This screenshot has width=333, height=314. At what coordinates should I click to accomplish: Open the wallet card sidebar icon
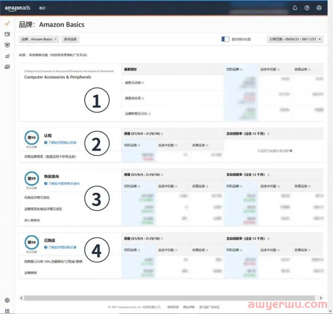pyautogui.click(x=7, y=34)
